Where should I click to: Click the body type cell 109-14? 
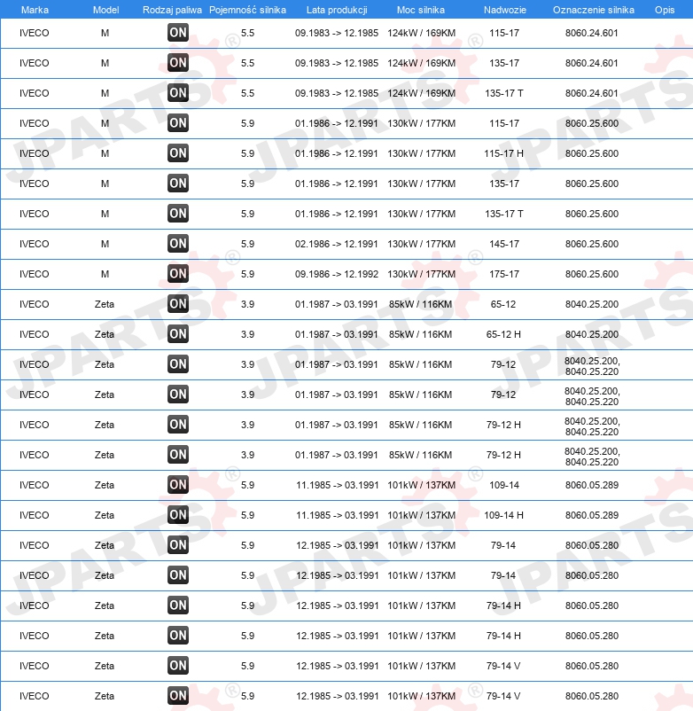[x=504, y=485]
